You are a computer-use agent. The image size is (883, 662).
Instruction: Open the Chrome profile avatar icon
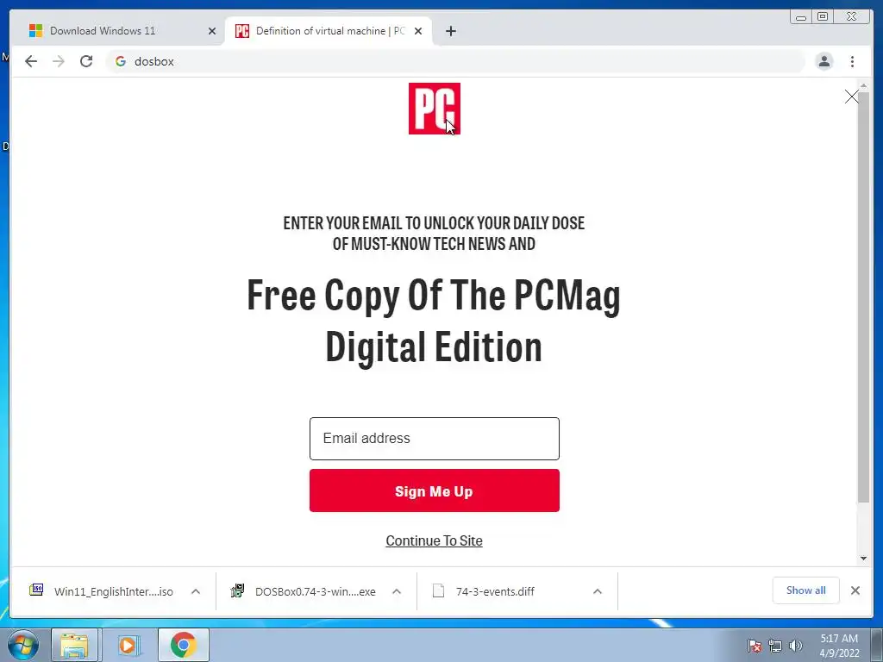click(824, 61)
